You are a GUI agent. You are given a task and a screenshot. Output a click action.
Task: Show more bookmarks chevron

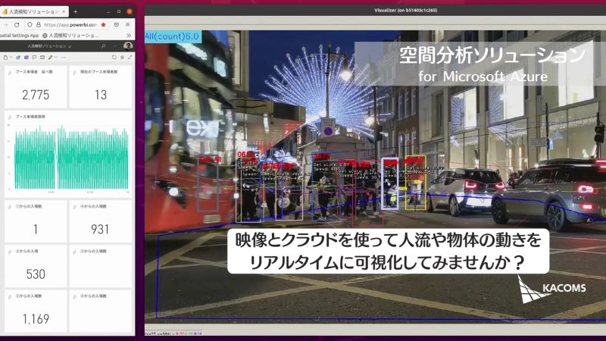coord(129,35)
